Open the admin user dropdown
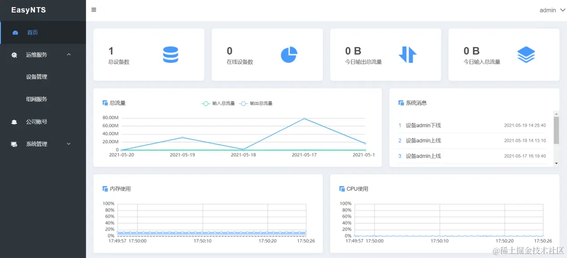 pyautogui.click(x=552, y=10)
